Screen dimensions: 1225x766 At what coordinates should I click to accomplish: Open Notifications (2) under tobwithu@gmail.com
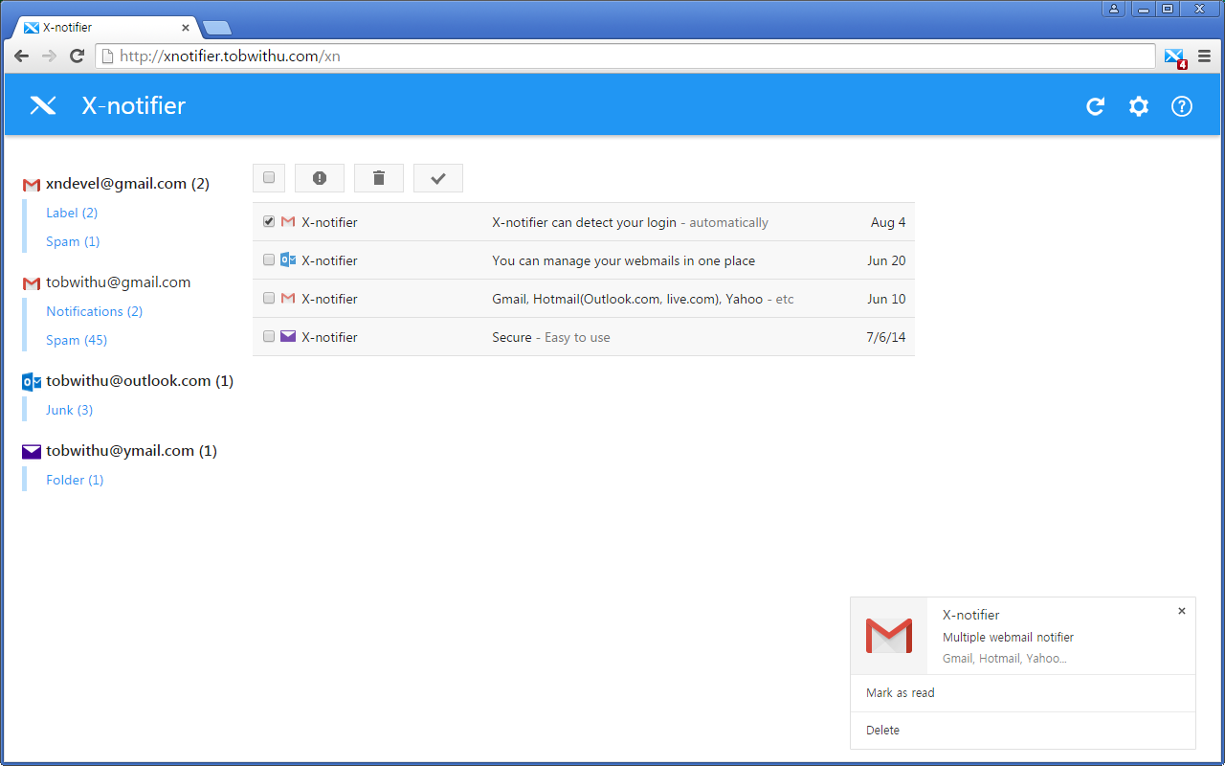coord(94,311)
